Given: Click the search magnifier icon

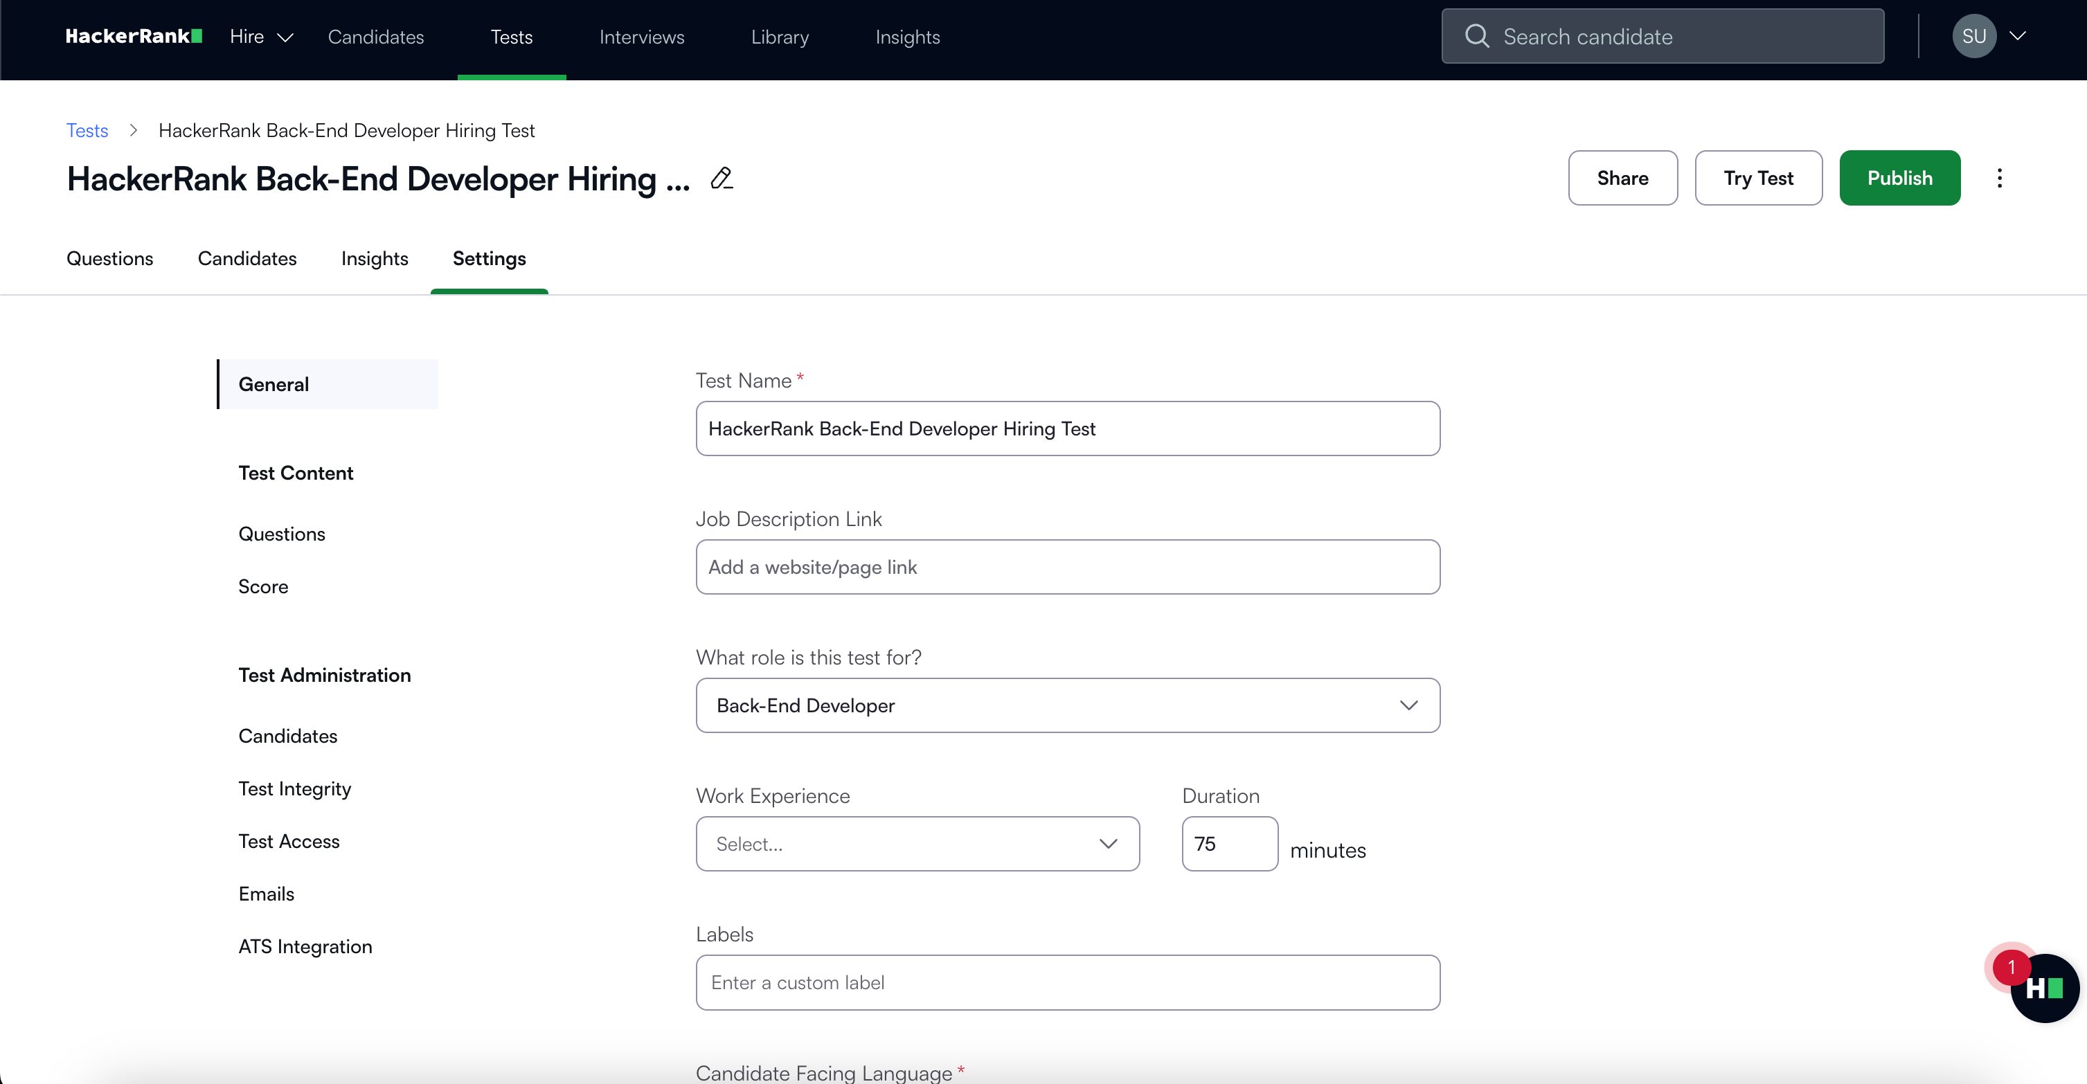Looking at the screenshot, I should point(1476,37).
